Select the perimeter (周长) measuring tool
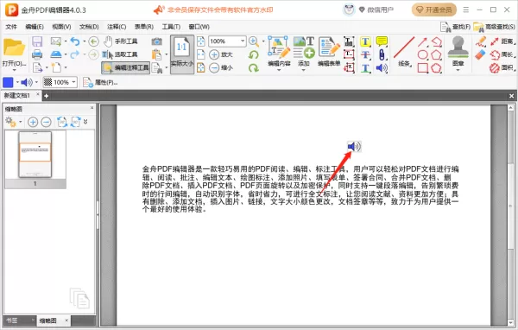The height and width of the screenshot is (330, 518). [502, 54]
